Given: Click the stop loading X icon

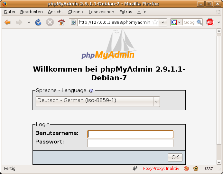Looking at the screenshot, I should 50,22.
